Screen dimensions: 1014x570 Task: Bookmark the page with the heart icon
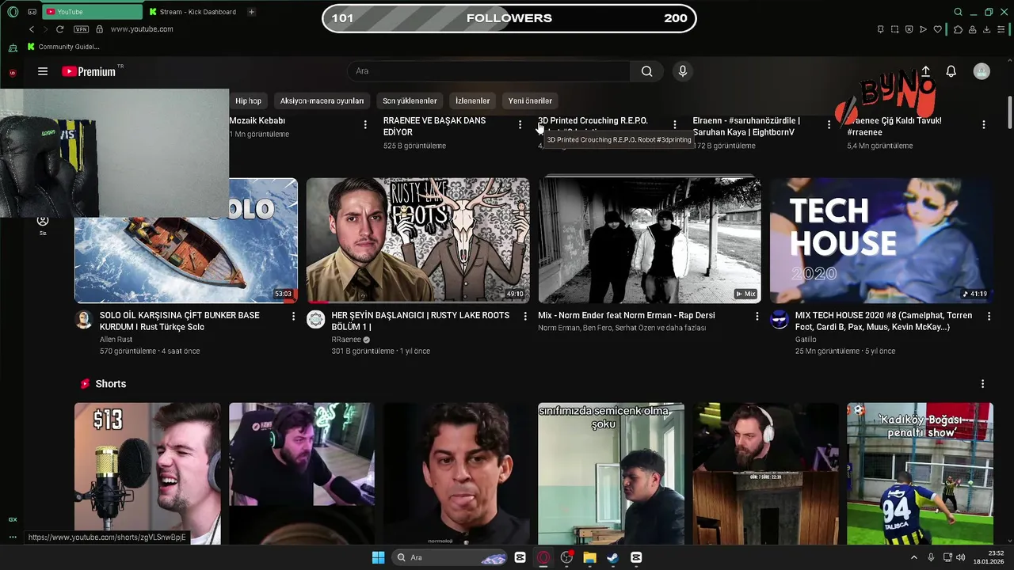(x=938, y=29)
